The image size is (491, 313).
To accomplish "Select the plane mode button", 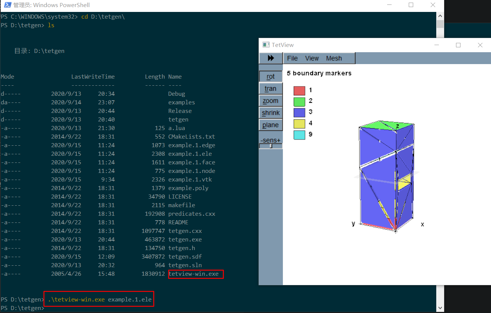I will pyautogui.click(x=271, y=125).
